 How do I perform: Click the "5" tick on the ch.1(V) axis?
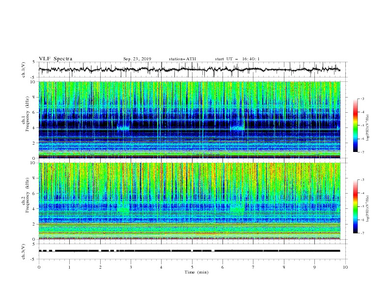pyautogui.click(x=34, y=62)
